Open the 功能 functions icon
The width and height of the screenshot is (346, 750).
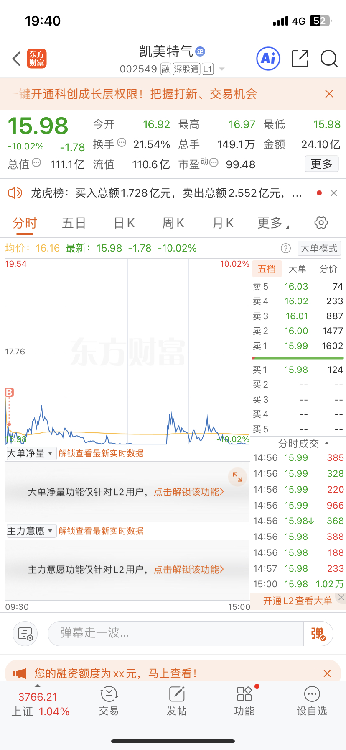244,701
